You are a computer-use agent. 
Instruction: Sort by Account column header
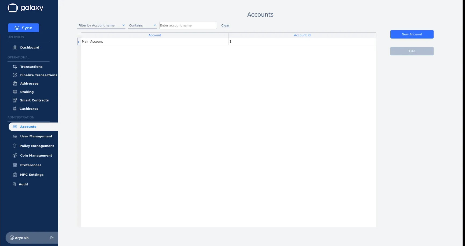point(155,35)
